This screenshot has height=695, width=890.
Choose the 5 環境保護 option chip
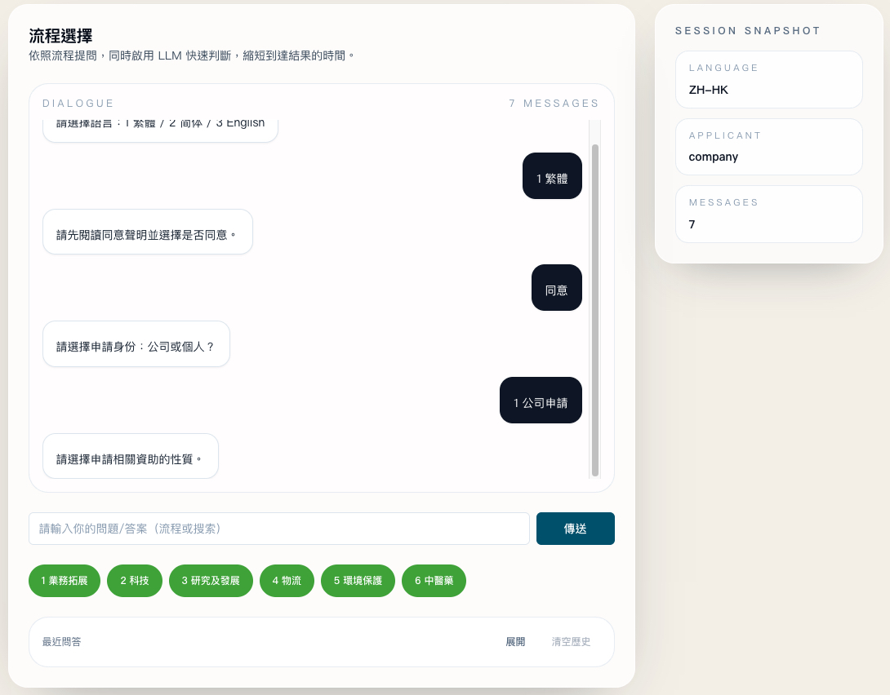(x=358, y=581)
